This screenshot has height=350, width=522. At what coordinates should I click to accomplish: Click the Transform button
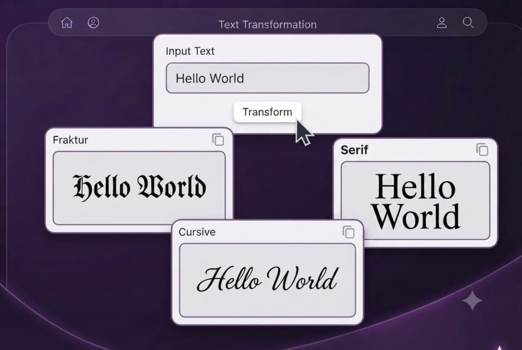(x=267, y=112)
